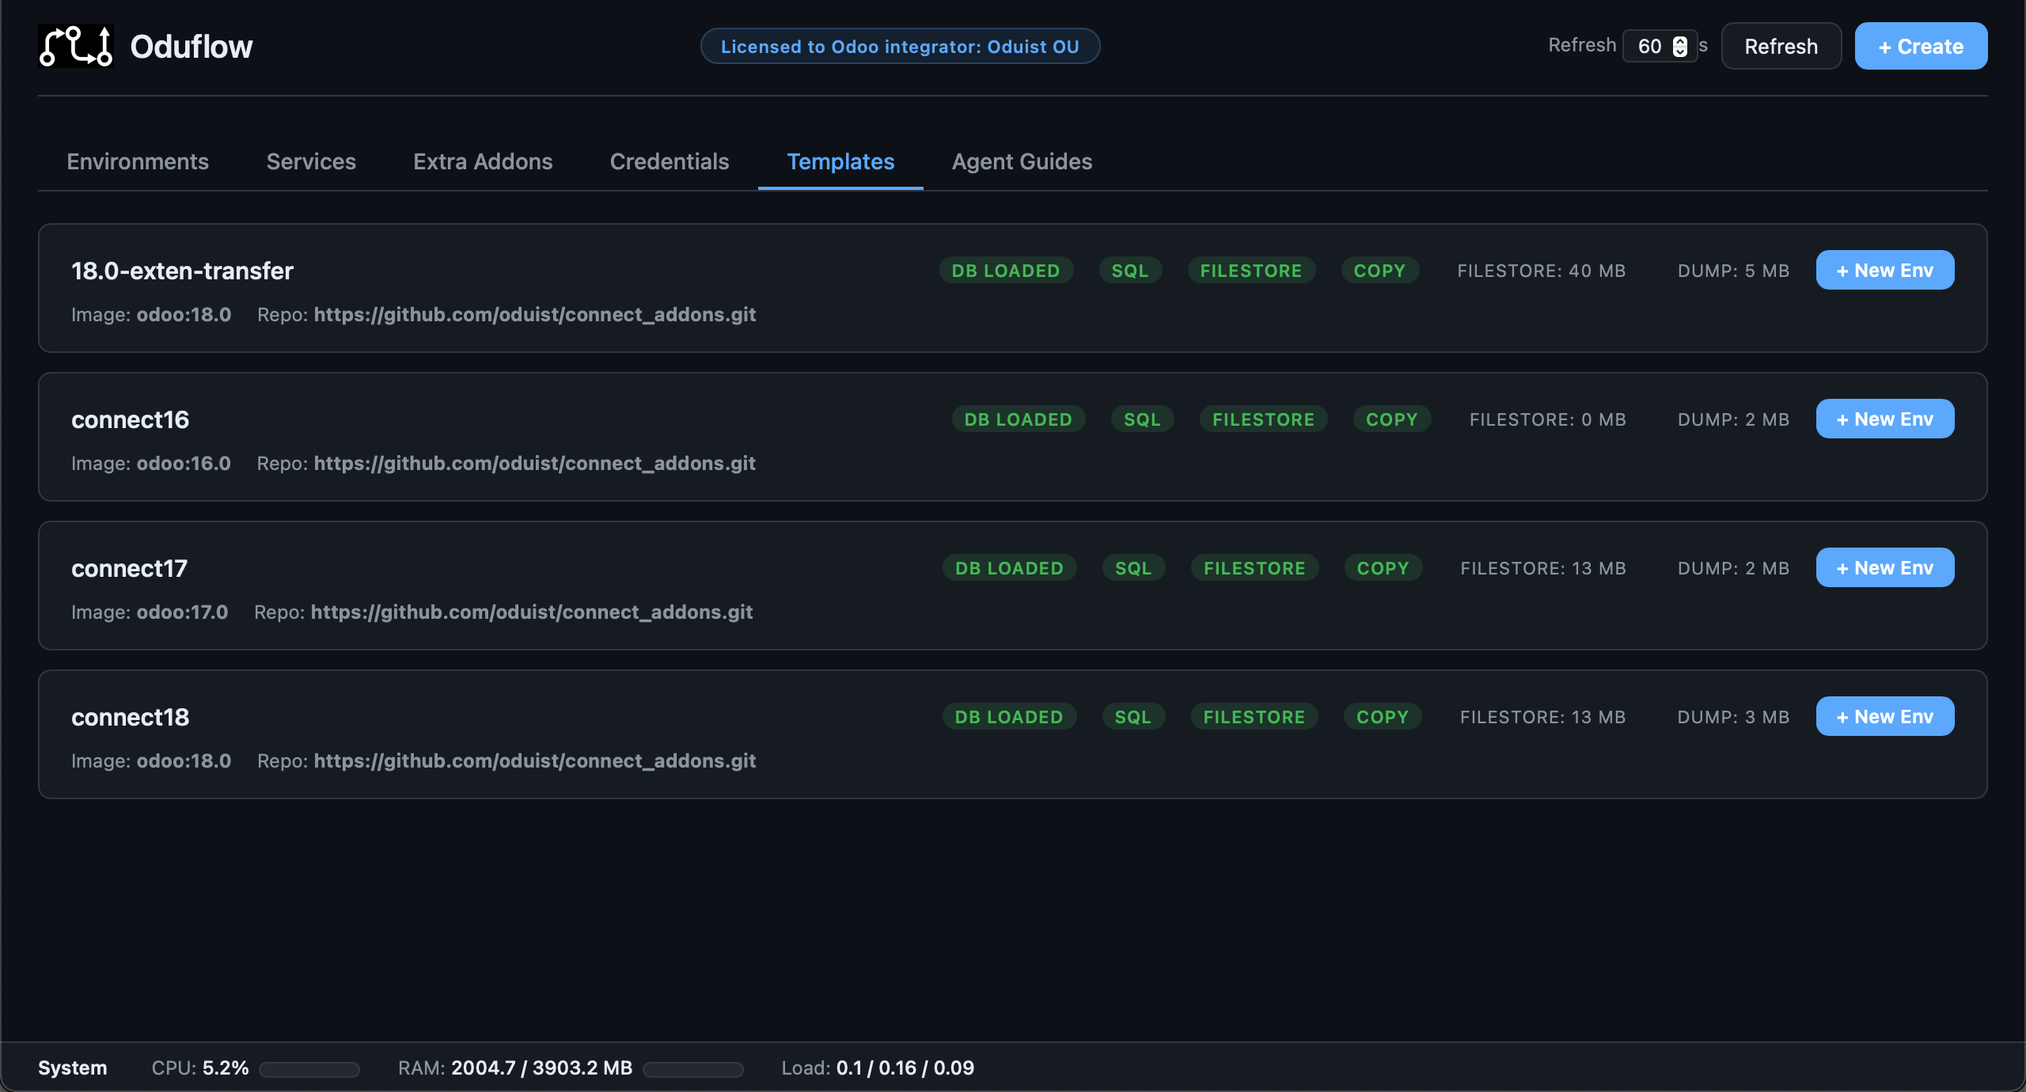The image size is (2026, 1092).
Task: Switch to the Environments tab
Action: [x=138, y=161]
